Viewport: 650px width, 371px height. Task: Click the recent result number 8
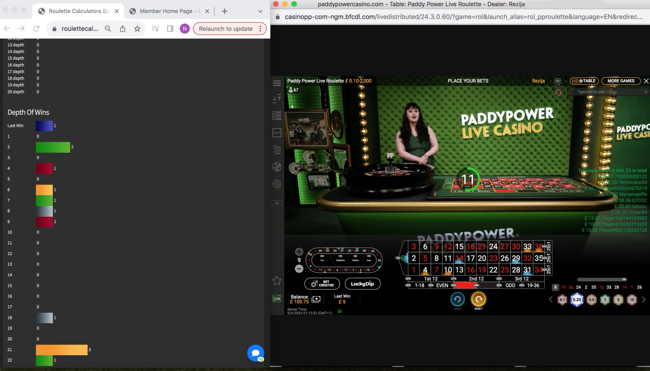point(555,287)
